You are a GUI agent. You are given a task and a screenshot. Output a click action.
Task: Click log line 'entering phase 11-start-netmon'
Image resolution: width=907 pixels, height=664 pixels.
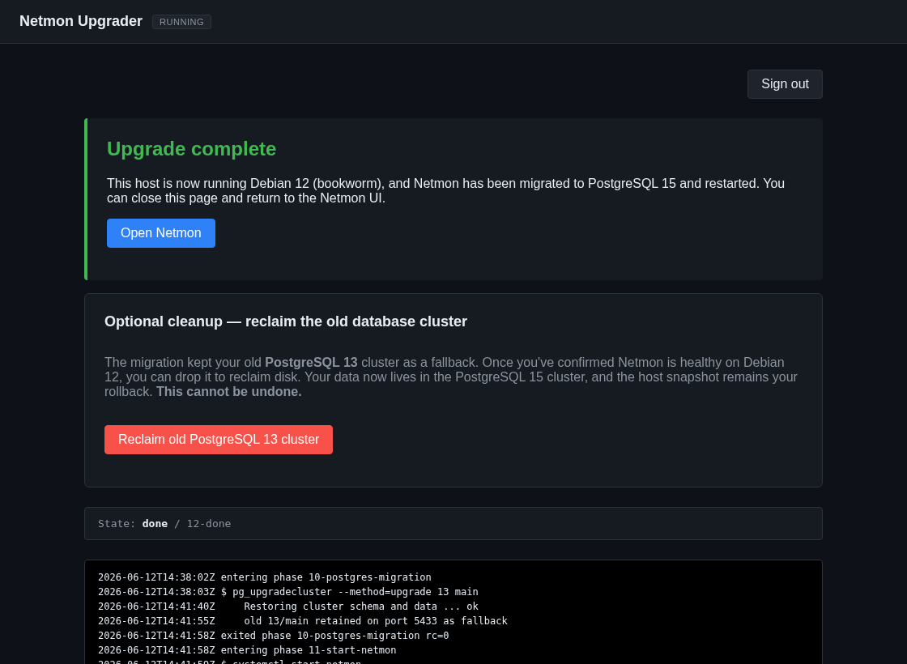pos(247,650)
